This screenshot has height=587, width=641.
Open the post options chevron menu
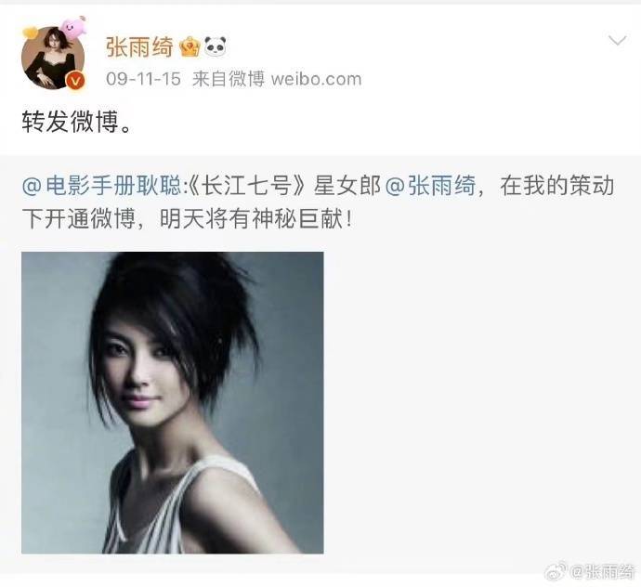pyautogui.click(x=617, y=40)
